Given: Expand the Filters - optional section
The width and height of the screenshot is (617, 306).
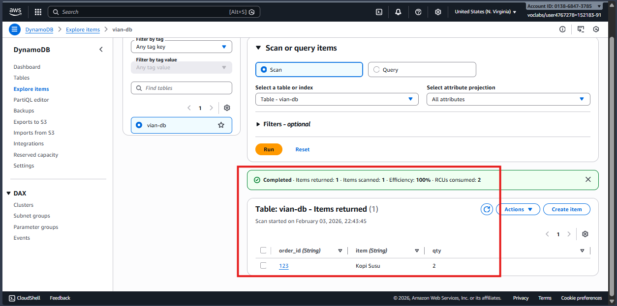Looking at the screenshot, I should (283, 124).
